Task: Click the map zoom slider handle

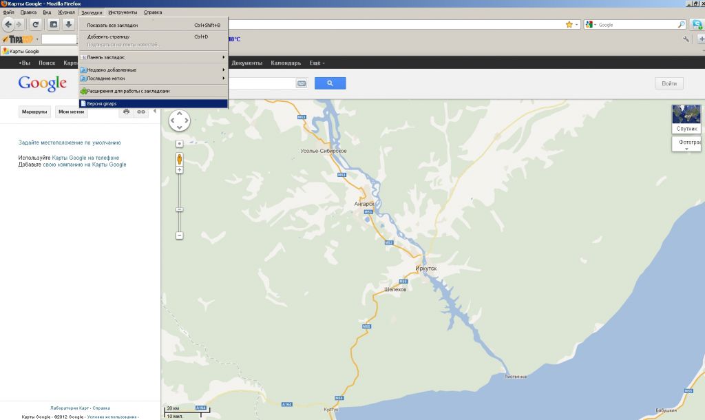Action: [x=180, y=209]
